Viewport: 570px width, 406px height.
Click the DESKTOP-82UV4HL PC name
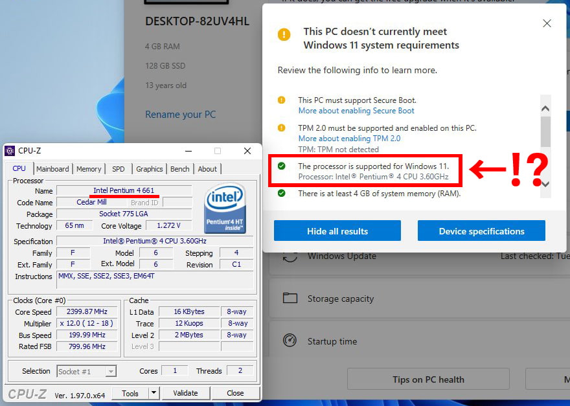tap(198, 21)
